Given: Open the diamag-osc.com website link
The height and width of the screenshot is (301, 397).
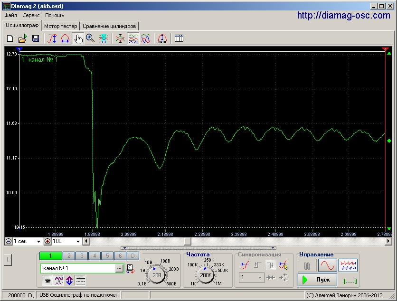Looking at the screenshot, I should click(x=344, y=16).
